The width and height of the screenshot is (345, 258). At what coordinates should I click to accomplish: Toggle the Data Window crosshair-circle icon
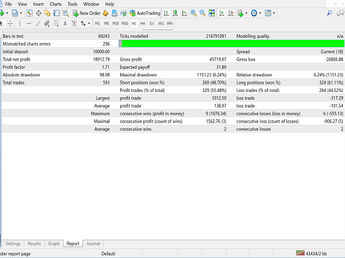coord(38,13)
